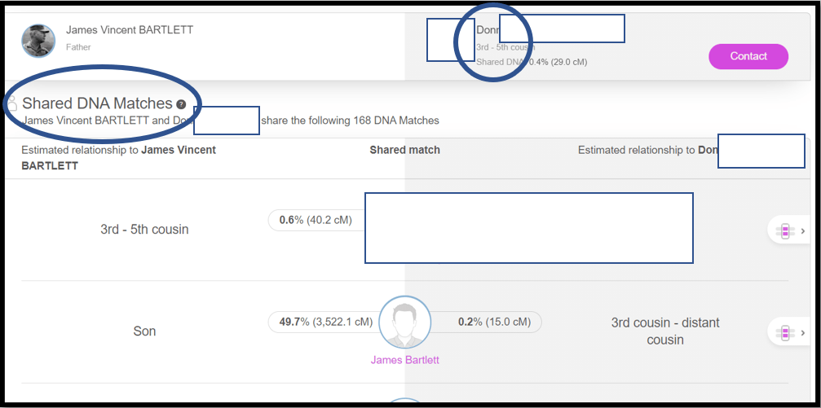
Task: Click the Shared DNA Matches help icon
Action: tap(181, 104)
